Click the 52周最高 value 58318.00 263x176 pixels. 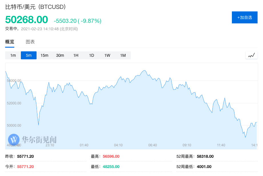click(x=204, y=156)
